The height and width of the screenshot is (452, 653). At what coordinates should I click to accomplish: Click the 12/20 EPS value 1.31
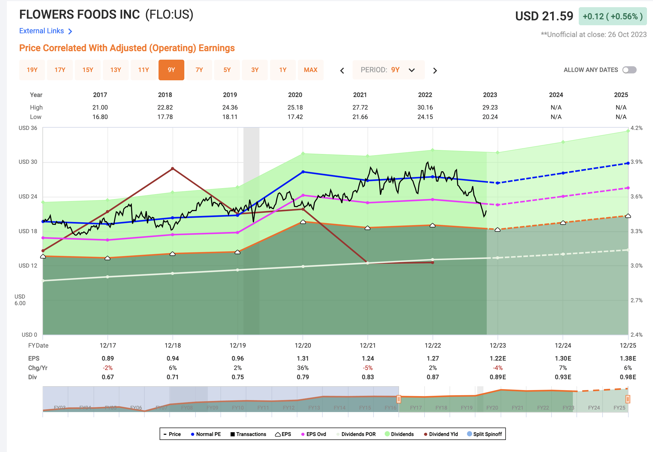coord(303,359)
